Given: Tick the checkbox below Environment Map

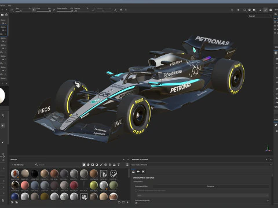Looking at the screenshot, I should coord(136,191).
